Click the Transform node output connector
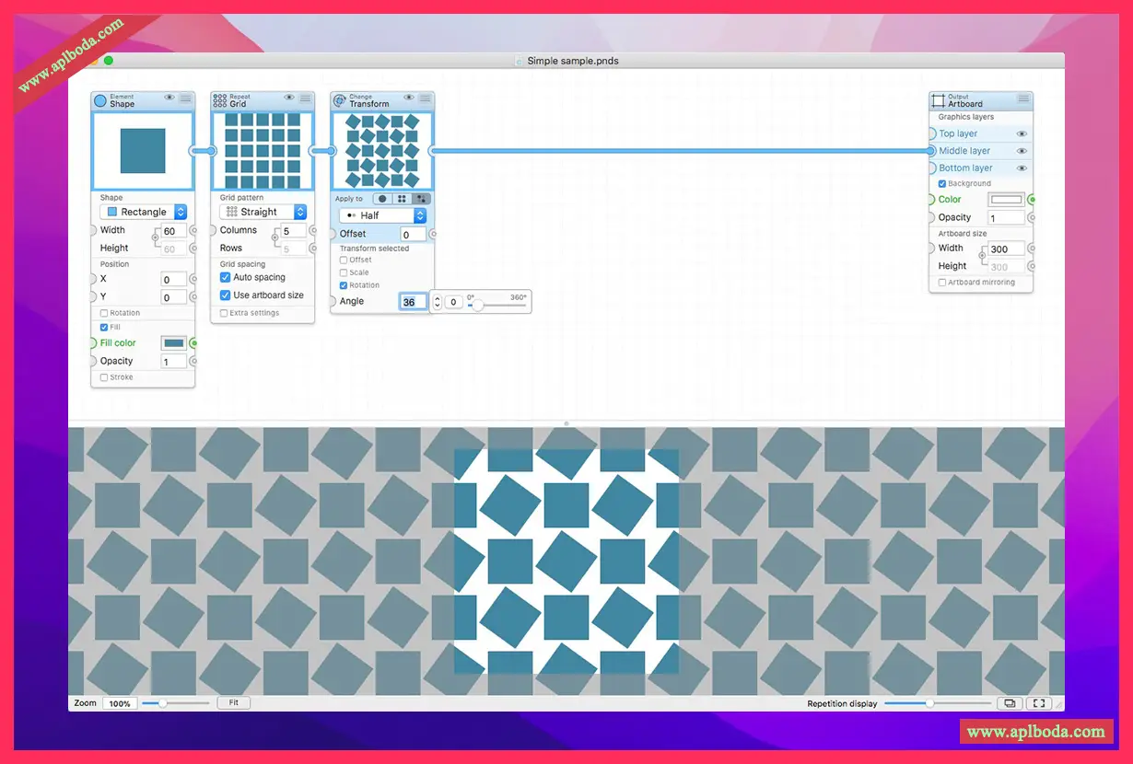The image size is (1133, 764). [x=431, y=150]
